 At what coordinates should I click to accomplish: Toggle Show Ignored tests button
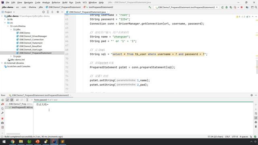click(12, 100)
